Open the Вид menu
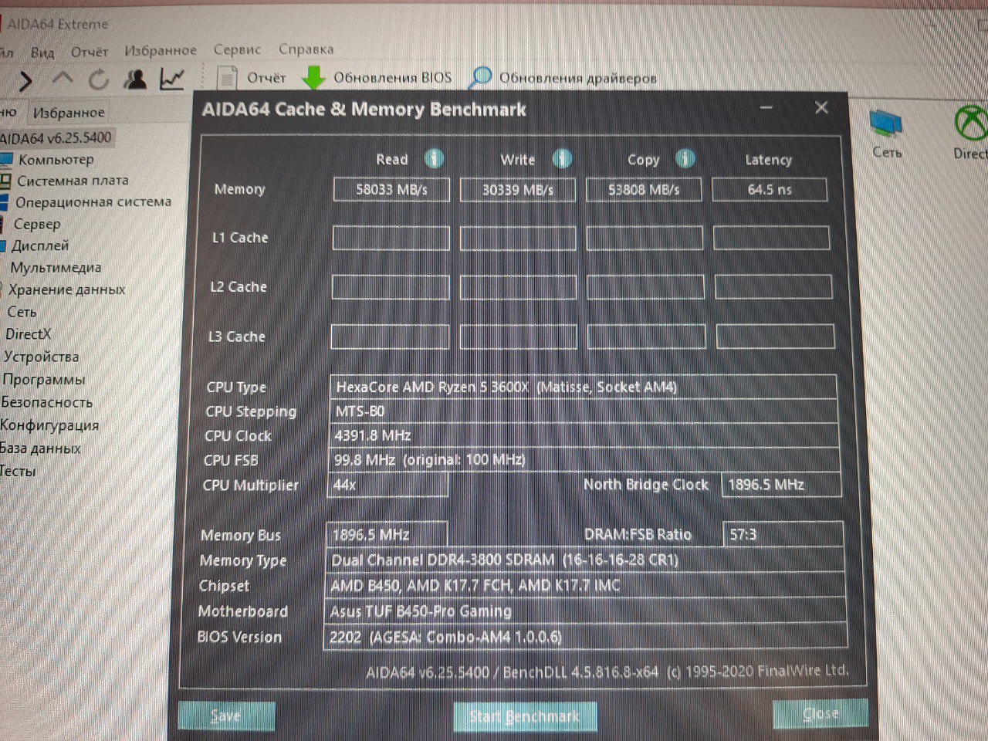 (42, 52)
